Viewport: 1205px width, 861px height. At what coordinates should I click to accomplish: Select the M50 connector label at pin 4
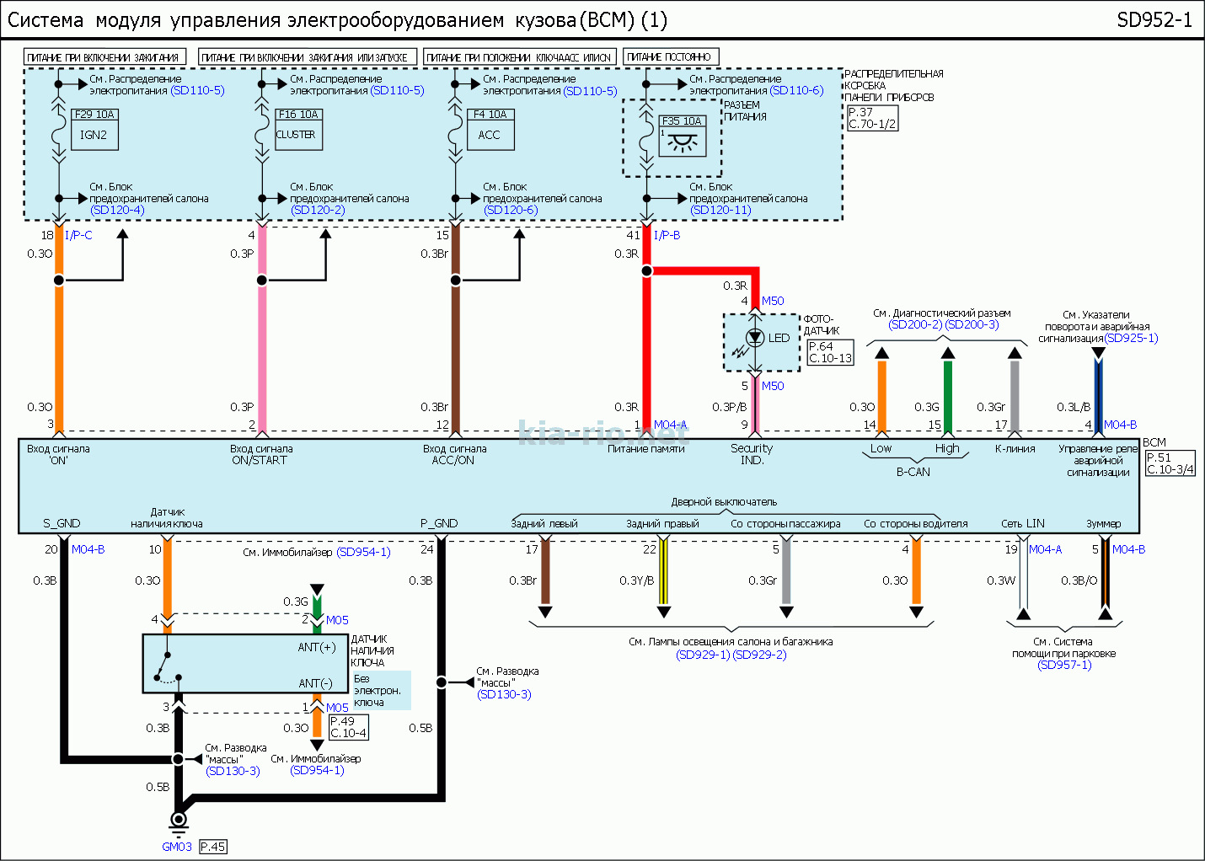click(773, 301)
